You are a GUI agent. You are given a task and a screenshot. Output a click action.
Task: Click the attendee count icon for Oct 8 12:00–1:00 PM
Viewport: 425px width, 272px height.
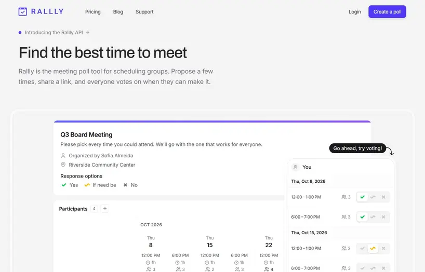[343, 197]
